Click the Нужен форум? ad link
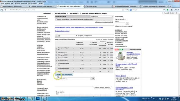 point(121,76)
